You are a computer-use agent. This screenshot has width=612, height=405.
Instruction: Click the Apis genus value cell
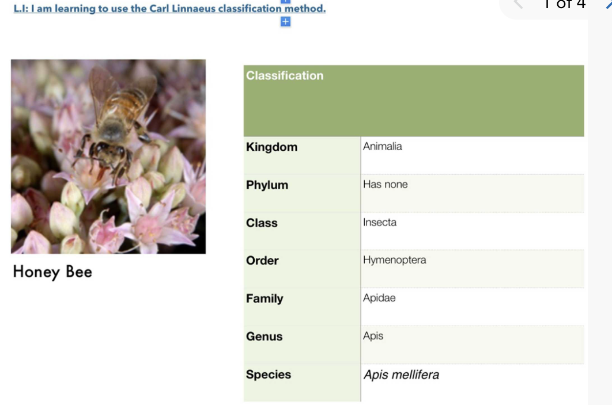tap(473, 345)
